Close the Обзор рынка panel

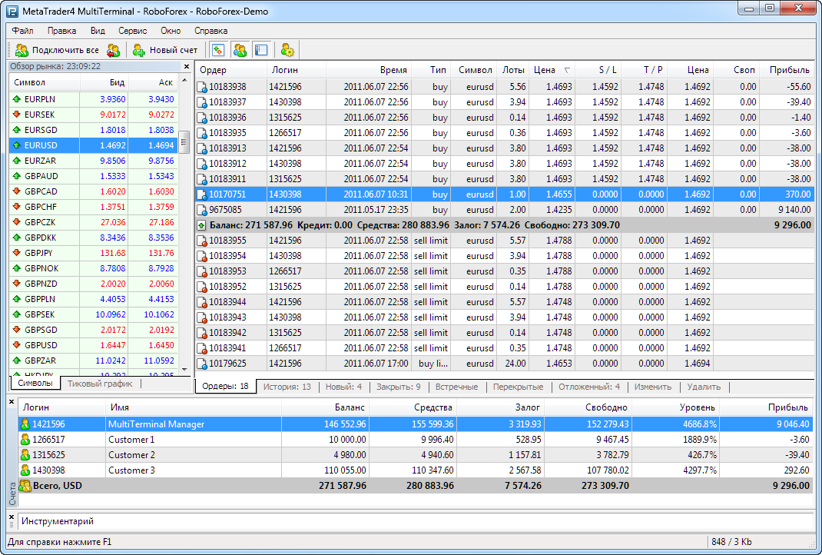(186, 67)
